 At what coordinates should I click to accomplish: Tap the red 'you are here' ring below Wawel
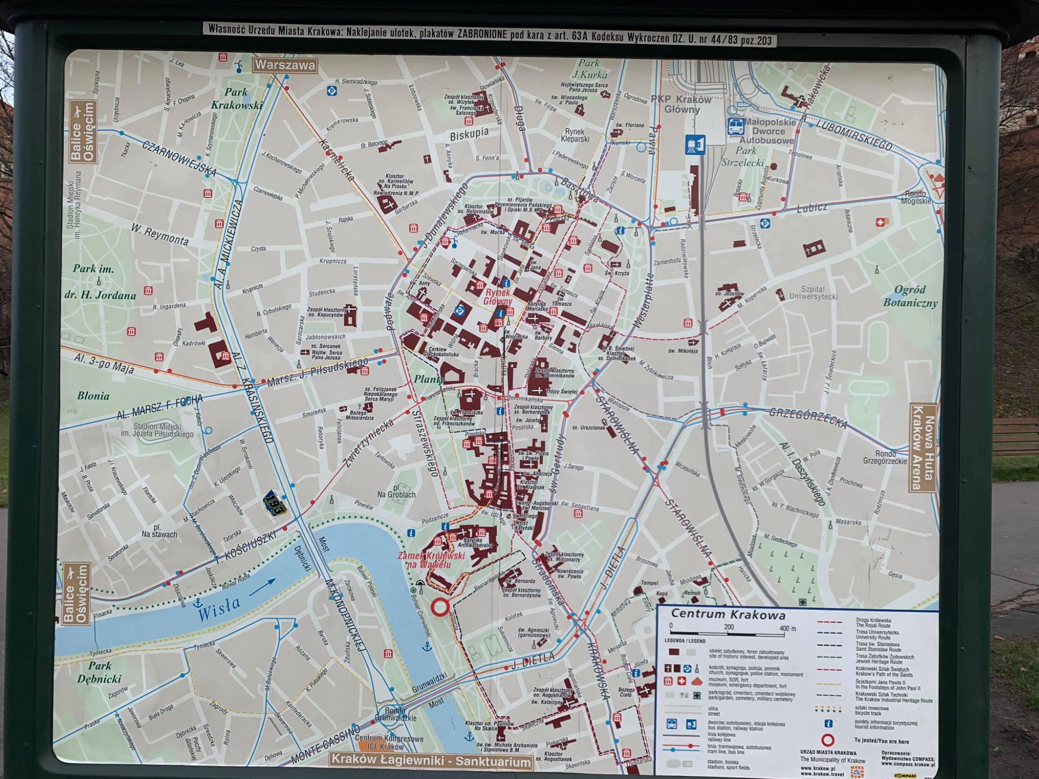pyautogui.click(x=440, y=607)
